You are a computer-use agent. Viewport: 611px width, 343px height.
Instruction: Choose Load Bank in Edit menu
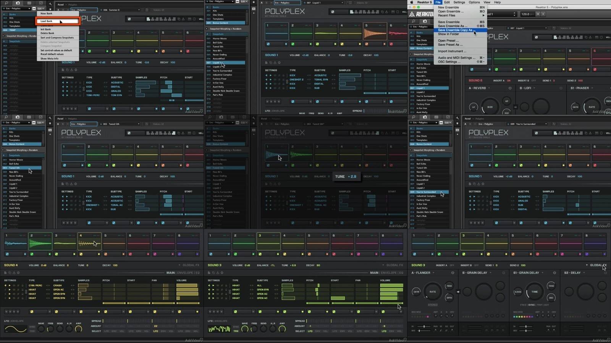pos(58,21)
